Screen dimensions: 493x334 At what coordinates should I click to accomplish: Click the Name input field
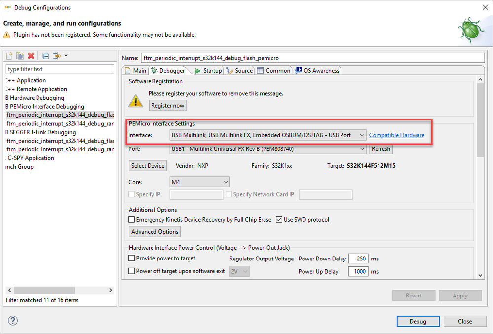[312, 58]
